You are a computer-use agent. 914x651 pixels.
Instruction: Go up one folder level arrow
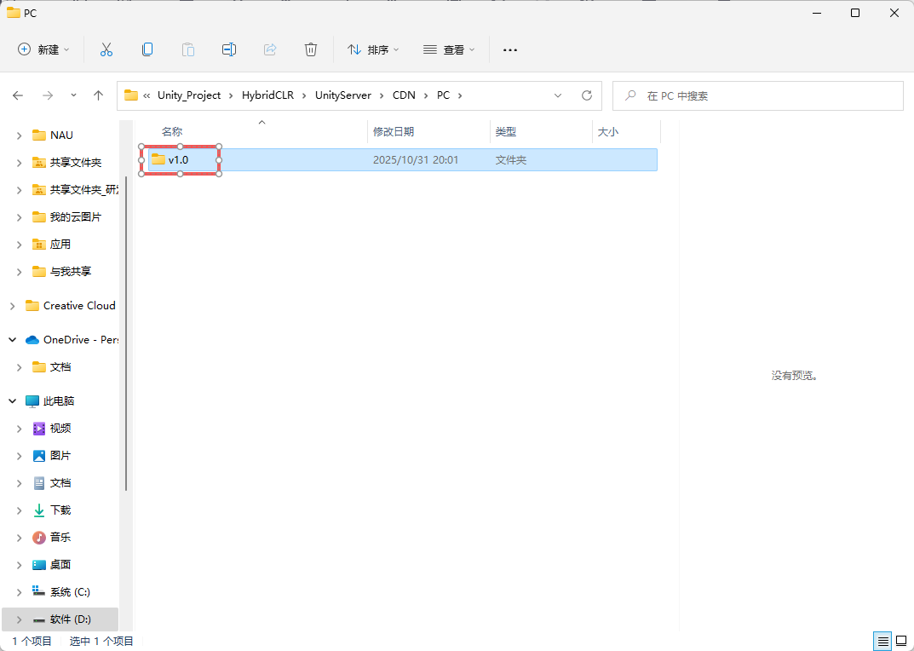[99, 95]
